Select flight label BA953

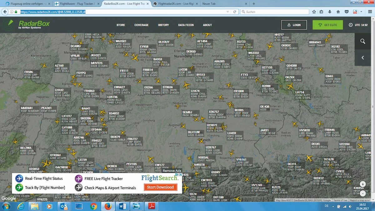point(161,62)
